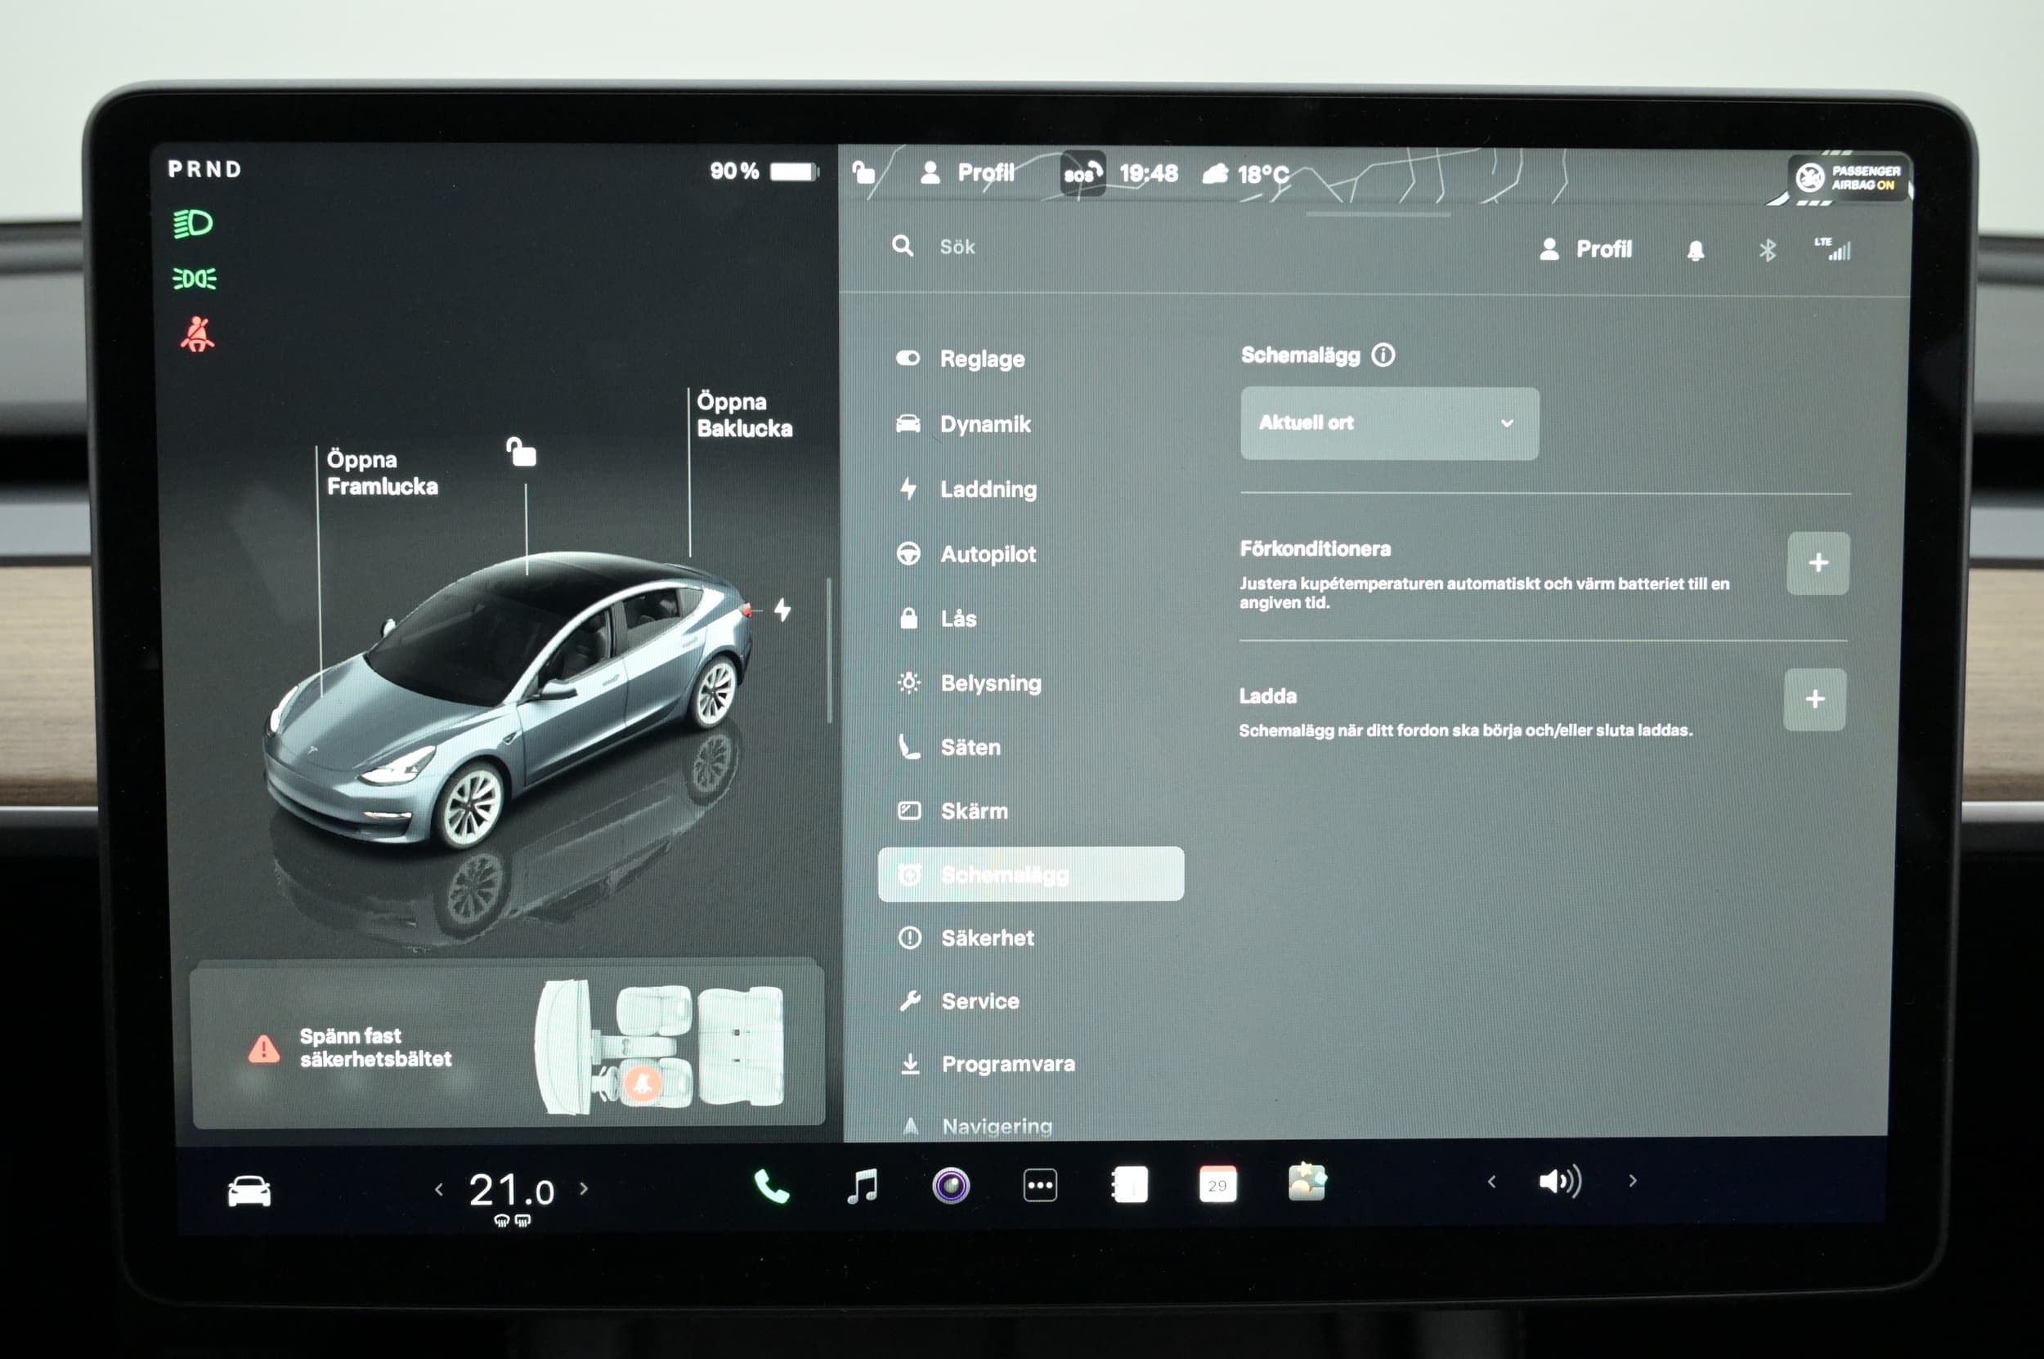2044x1359 pixels.
Task: Lower volume with the left arrow
Action: (1491, 1182)
